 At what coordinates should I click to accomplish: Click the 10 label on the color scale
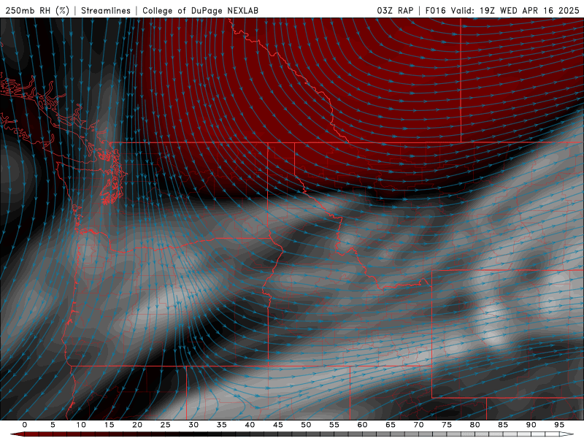[81, 425]
